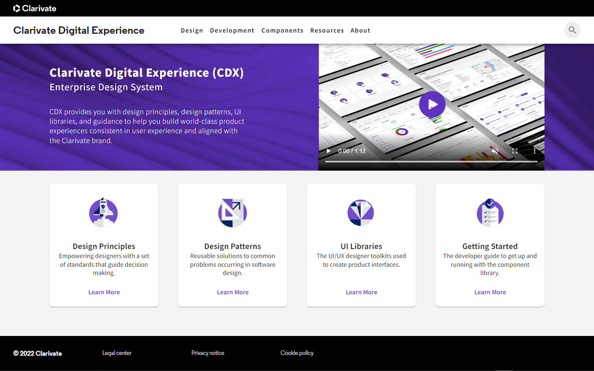Click Learn More under Getting Started
Viewport: 594px width, 371px height.
click(490, 292)
